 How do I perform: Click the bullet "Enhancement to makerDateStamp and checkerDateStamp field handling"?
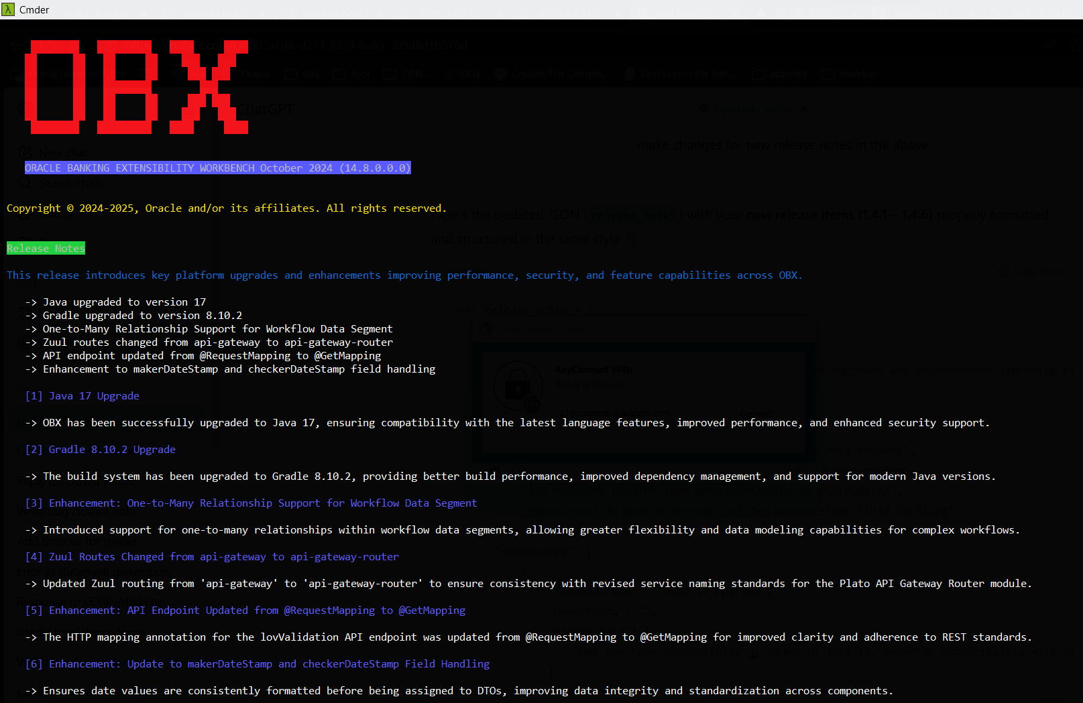(230, 369)
